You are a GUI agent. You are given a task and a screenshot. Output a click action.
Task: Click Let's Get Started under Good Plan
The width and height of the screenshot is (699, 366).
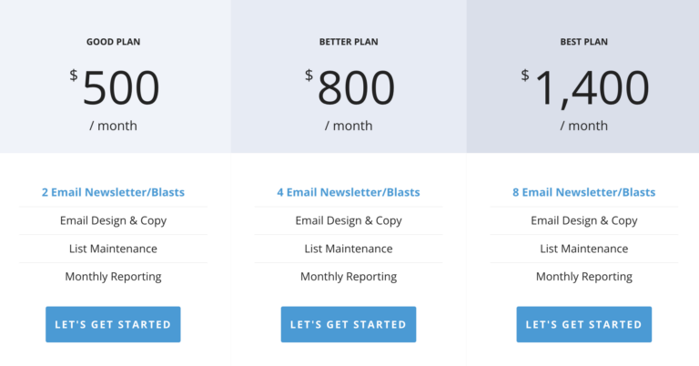pyautogui.click(x=113, y=324)
